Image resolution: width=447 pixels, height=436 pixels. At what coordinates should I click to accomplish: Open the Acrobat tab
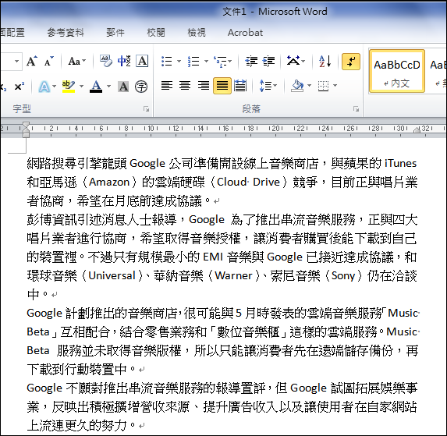[245, 33]
